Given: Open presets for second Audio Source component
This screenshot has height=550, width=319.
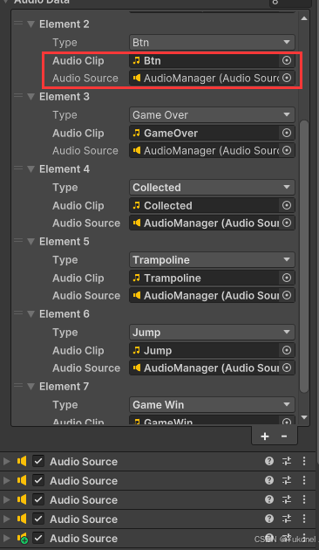Looking at the screenshot, I should [x=287, y=480].
